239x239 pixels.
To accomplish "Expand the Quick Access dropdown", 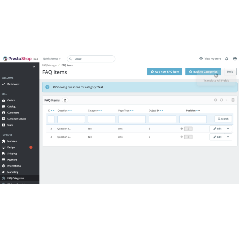I will click(x=52, y=59).
